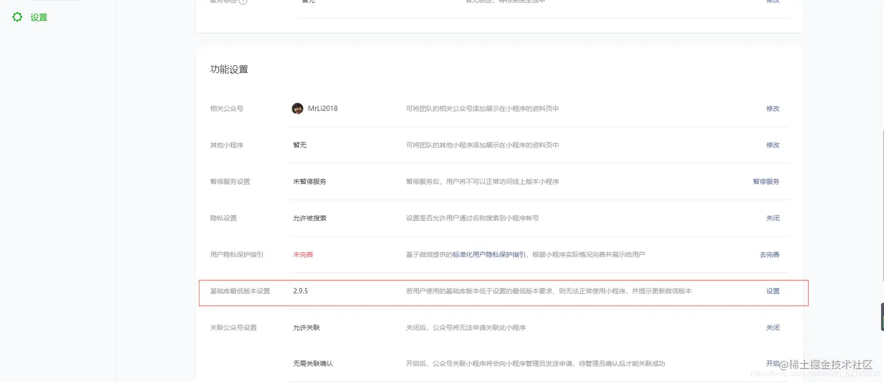This screenshot has height=382, width=884.
Task: Select the 用户隐私保护指引 row label
Action: point(237,255)
